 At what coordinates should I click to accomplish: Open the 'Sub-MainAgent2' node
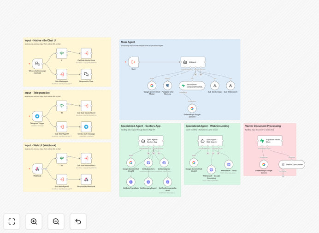pos(62,179)
